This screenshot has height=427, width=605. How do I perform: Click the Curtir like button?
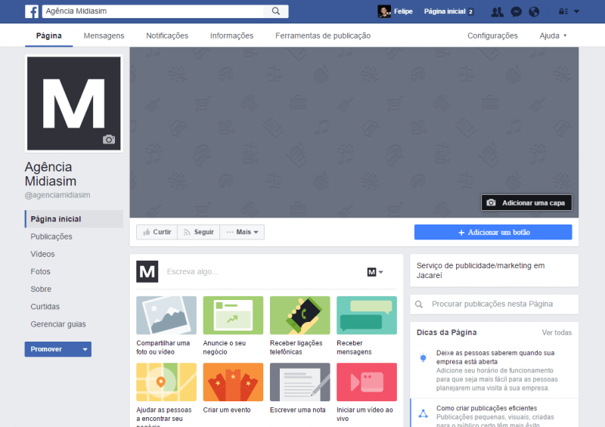point(157,232)
